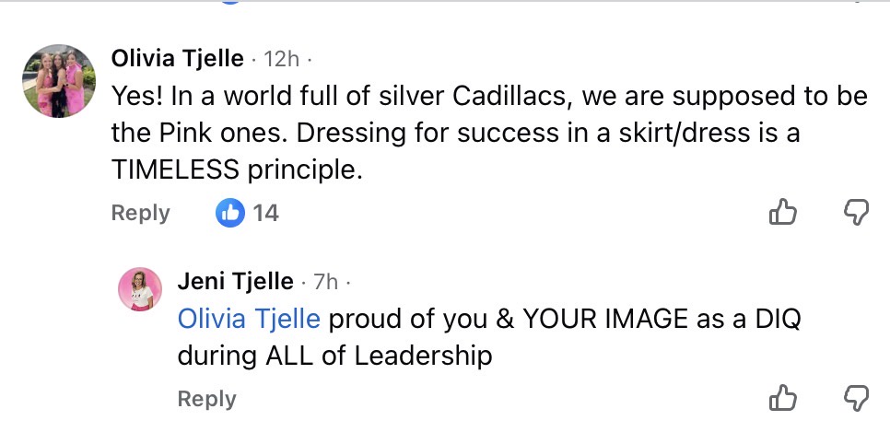Open Olivia Tjelle's profile picture
The height and width of the screenshot is (444, 890).
[59, 81]
